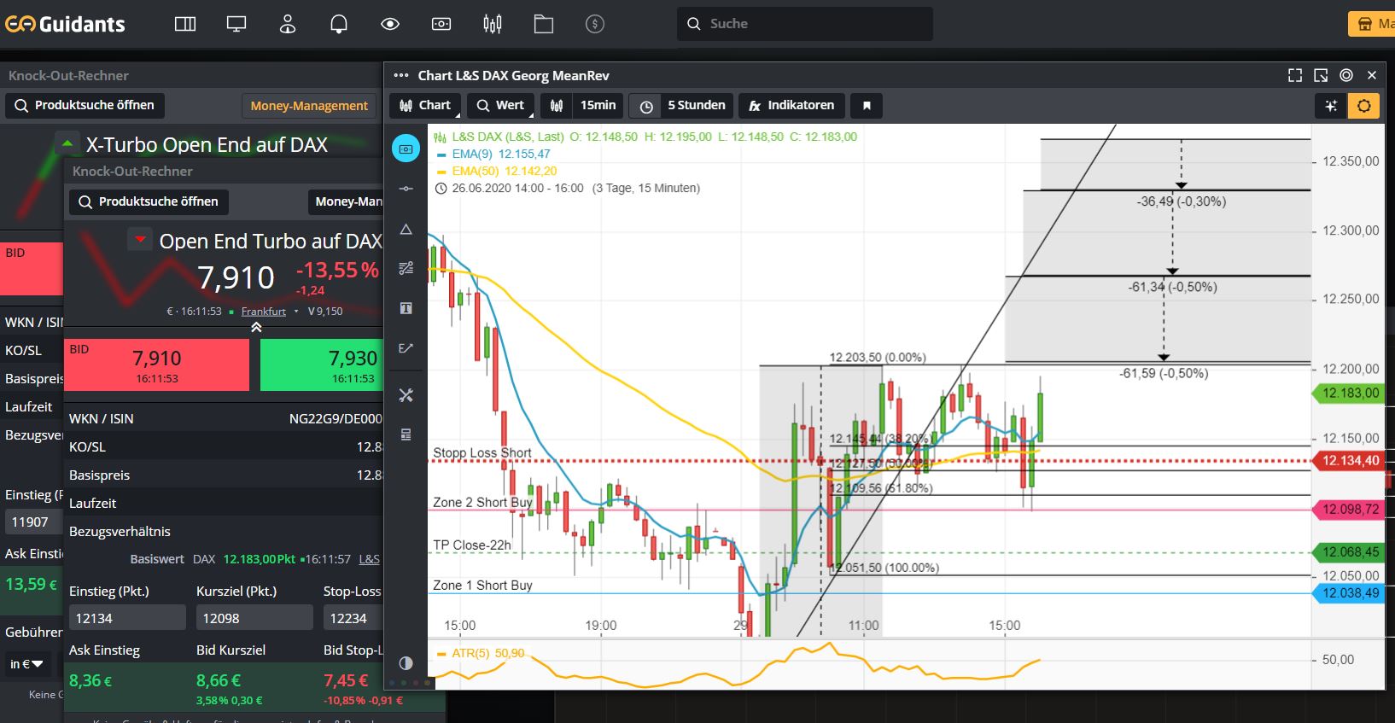
Task: Open the alarm bell notifications
Action: pyautogui.click(x=339, y=24)
